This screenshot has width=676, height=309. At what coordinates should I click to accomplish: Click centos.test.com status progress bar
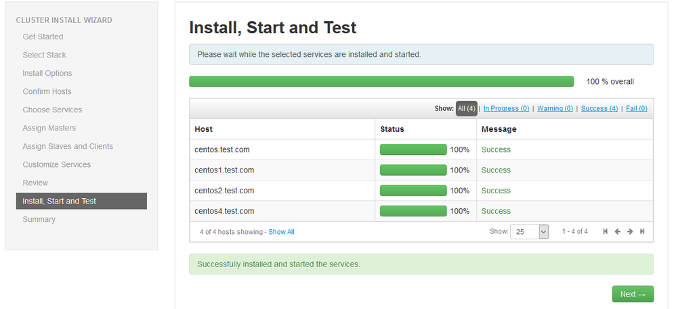pos(413,149)
